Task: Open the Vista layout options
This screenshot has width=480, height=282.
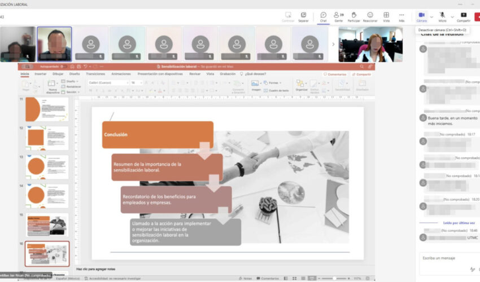Action: [x=386, y=17]
